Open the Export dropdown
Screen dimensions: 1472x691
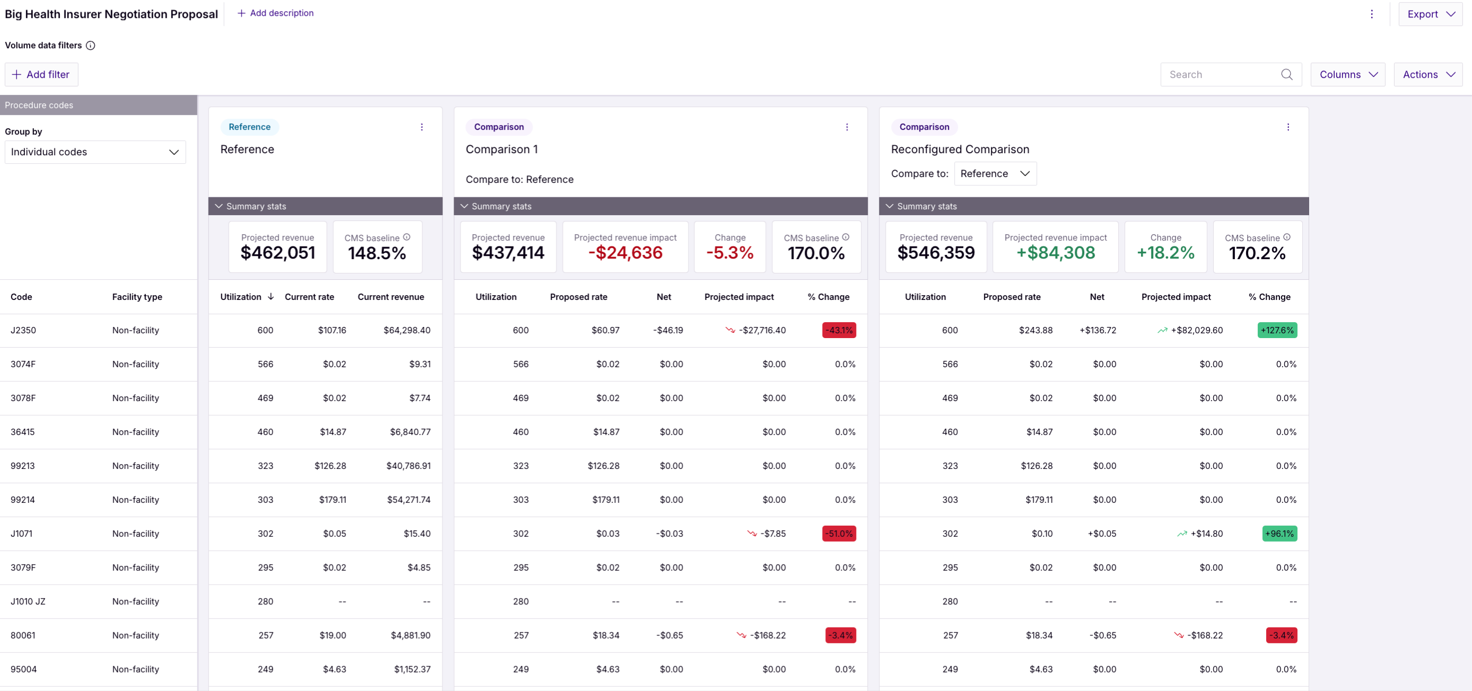click(x=1430, y=14)
